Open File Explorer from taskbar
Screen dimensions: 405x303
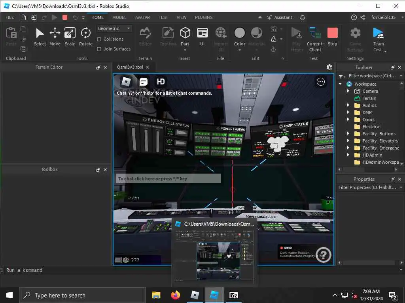[156, 295]
